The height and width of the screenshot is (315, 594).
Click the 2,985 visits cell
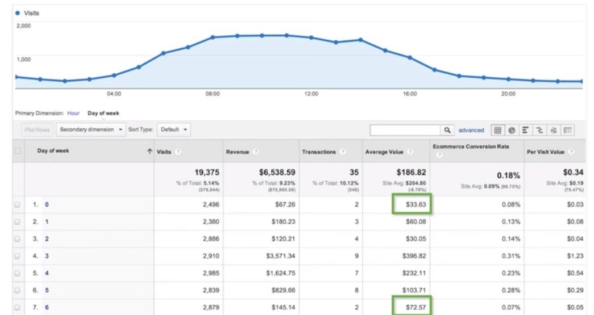[211, 273]
